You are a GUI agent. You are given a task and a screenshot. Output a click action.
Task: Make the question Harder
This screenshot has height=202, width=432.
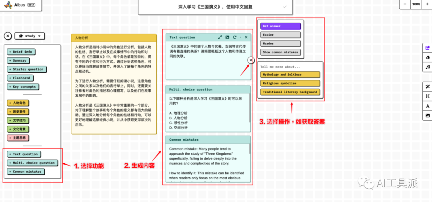(x=280, y=44)
